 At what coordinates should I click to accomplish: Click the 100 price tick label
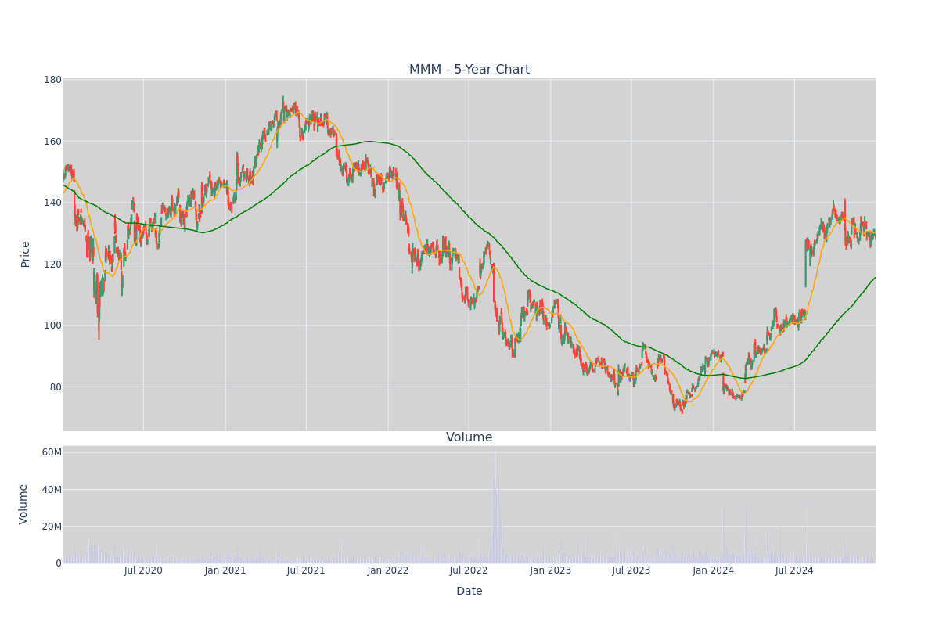(52, 326)
